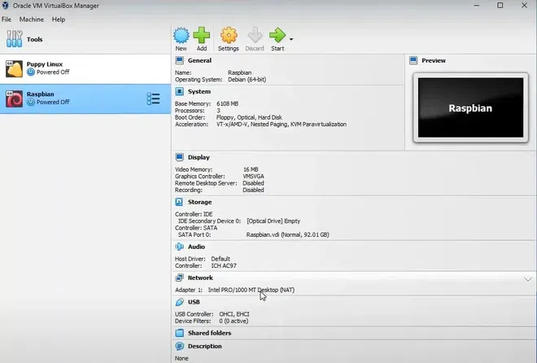Open the File menu
The image size is (537, 363).
click(x=7, y=19)
